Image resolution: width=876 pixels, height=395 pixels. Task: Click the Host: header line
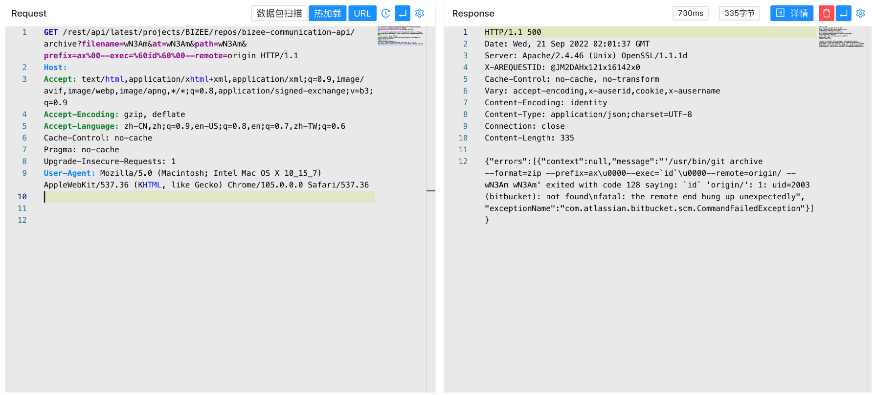click(55, 68)
